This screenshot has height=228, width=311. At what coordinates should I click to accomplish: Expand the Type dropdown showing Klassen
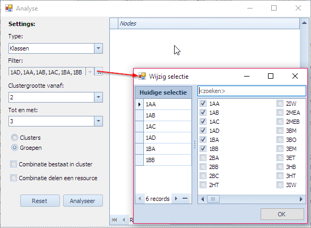[98, 48]
